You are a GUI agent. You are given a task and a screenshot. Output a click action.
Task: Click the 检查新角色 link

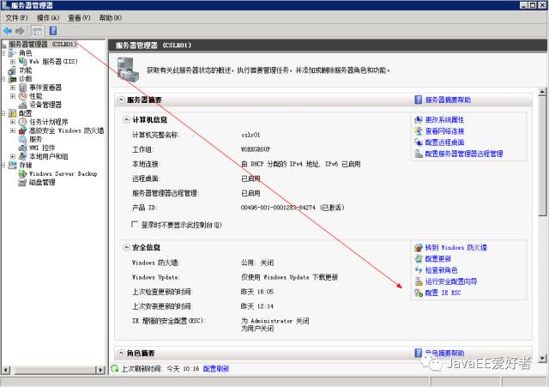(441, 270)
